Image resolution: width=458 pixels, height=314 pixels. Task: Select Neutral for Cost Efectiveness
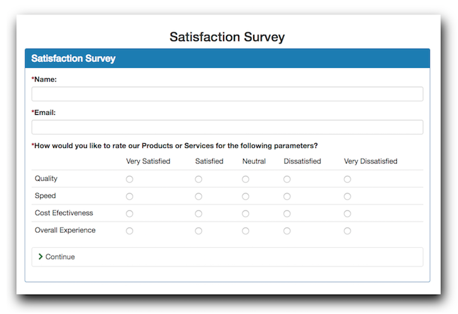(246, 214)
